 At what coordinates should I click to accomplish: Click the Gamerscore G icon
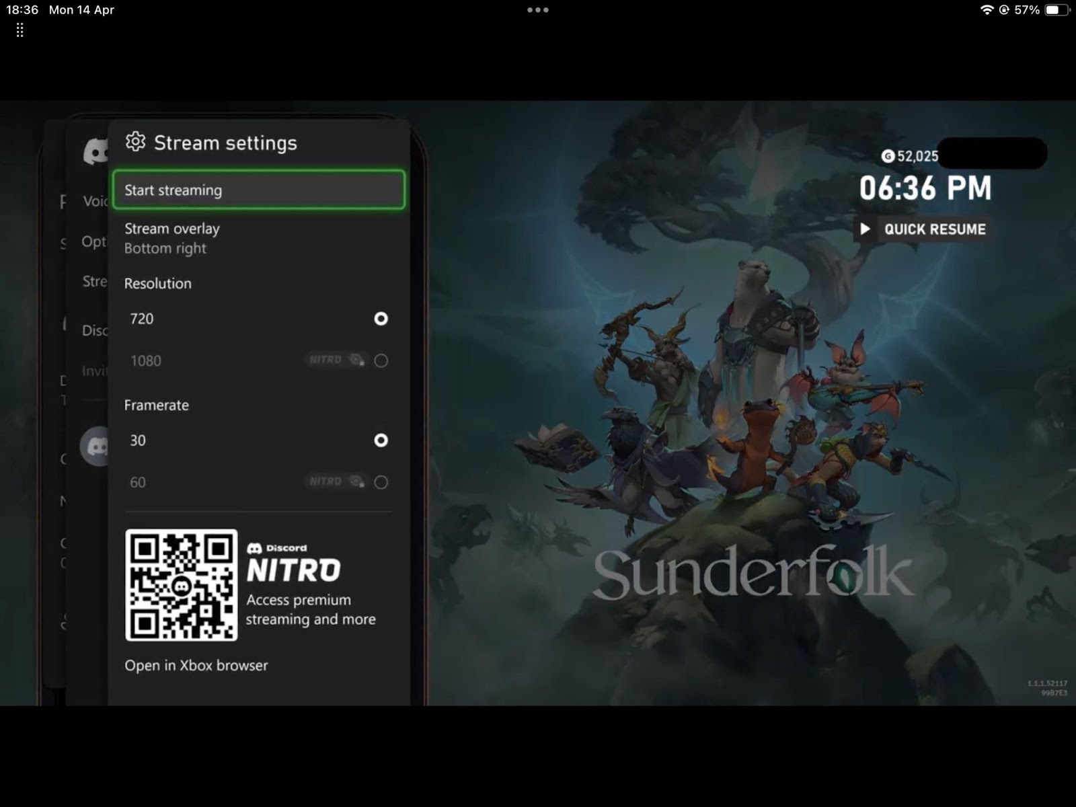pyautogui.click(x=888, y=156)
